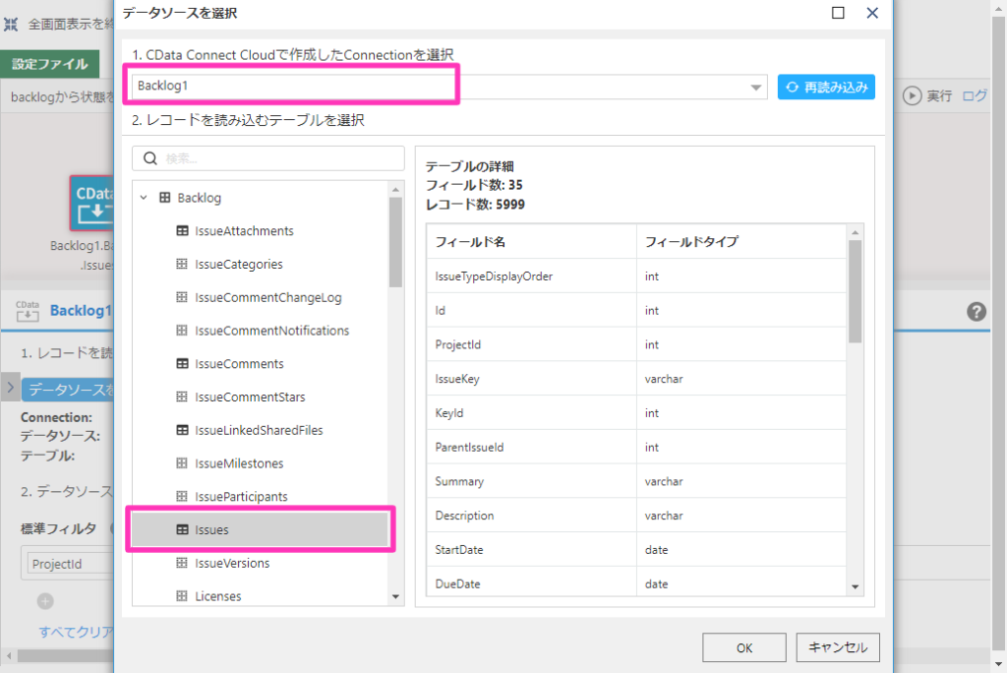1007x673 pixels.
Task: Open the Connection dropdown arrow
Action: [756, 87]
